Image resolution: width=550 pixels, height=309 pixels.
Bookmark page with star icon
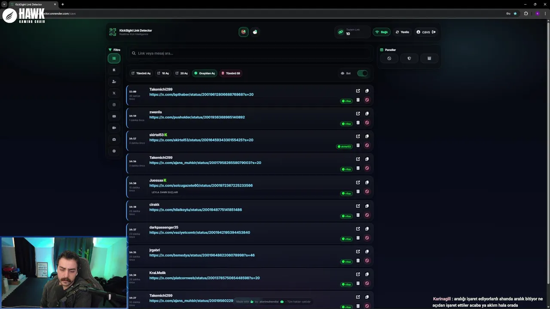tap(515, 13)
